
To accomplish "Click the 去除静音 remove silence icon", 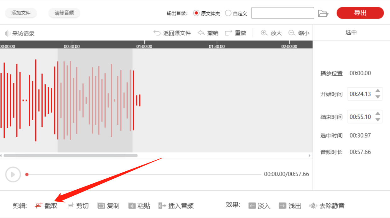I will tap(313, 206).
